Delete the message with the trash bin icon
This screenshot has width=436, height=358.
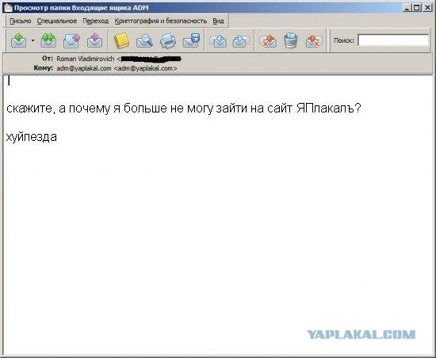point(291,40)
